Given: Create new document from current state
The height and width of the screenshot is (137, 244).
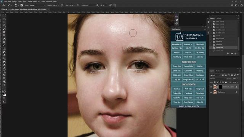Looking at the screenshot, I should tap(228, 53).
